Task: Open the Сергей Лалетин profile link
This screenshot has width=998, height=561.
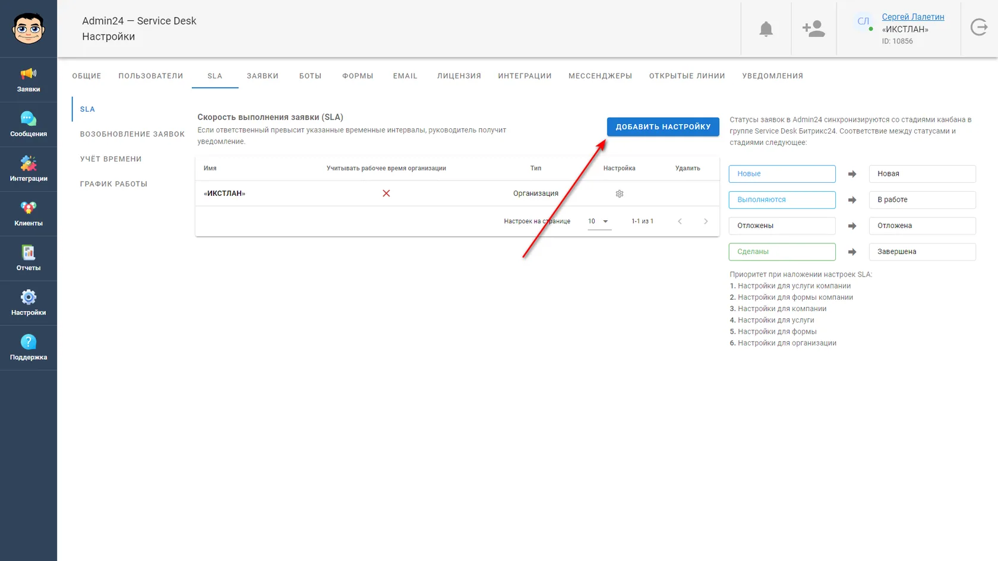Action: pos(913,17)
